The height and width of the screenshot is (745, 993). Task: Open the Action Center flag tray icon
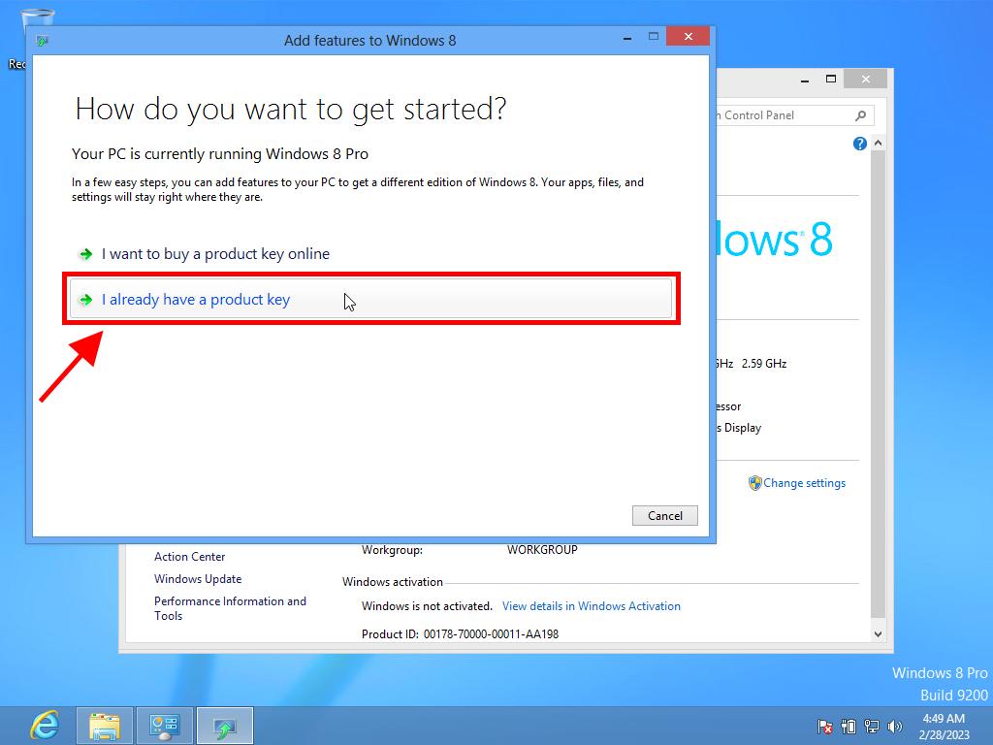(x=825, y=726)
